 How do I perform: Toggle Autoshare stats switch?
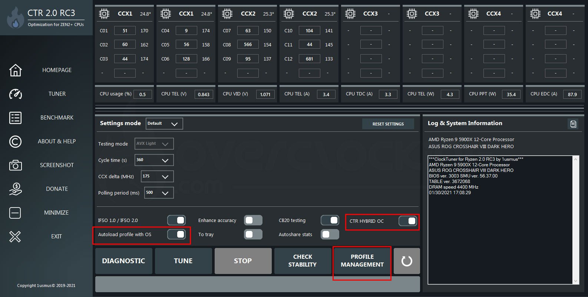[x=330, y=234]
